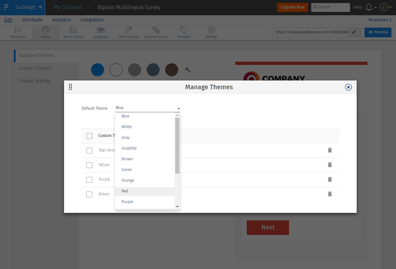Select the Languages icon in the toolbar
396x269 pixels.
point(101,32)
